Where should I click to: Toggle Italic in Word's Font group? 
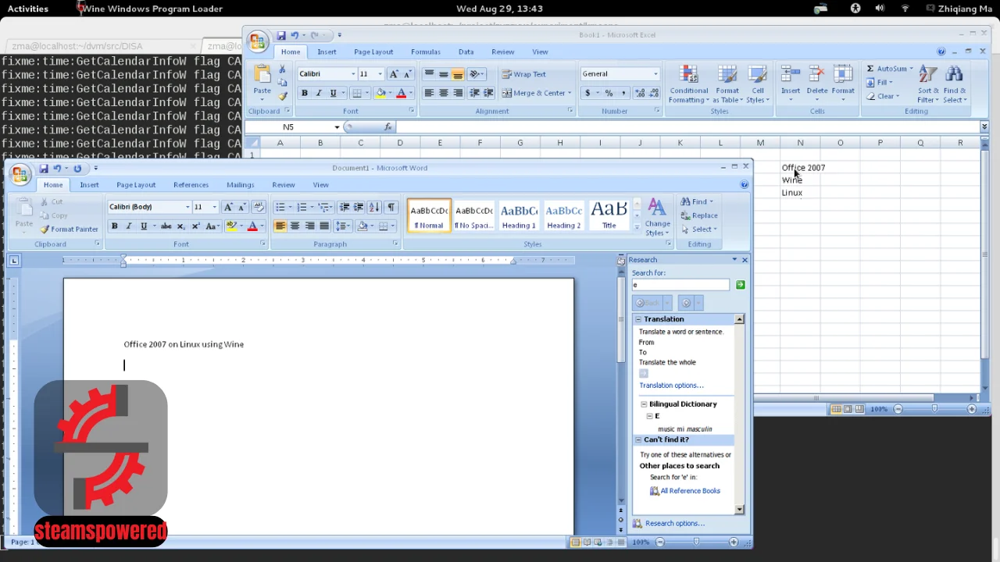pyautogui.click(x=129, y=226)
